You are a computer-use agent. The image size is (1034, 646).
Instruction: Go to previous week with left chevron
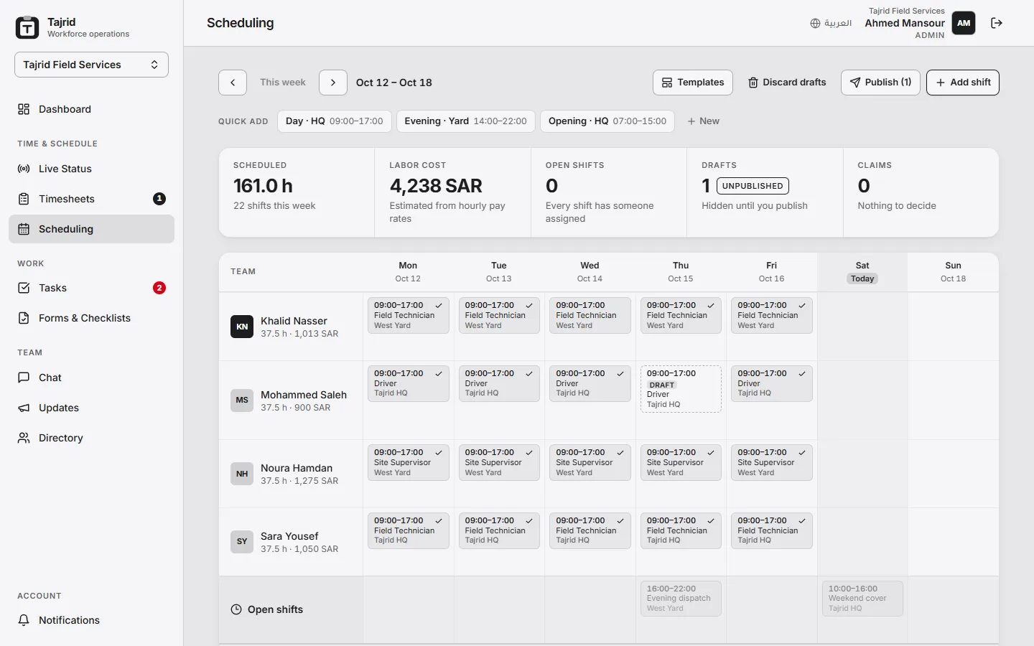click(x=233, y=83)
